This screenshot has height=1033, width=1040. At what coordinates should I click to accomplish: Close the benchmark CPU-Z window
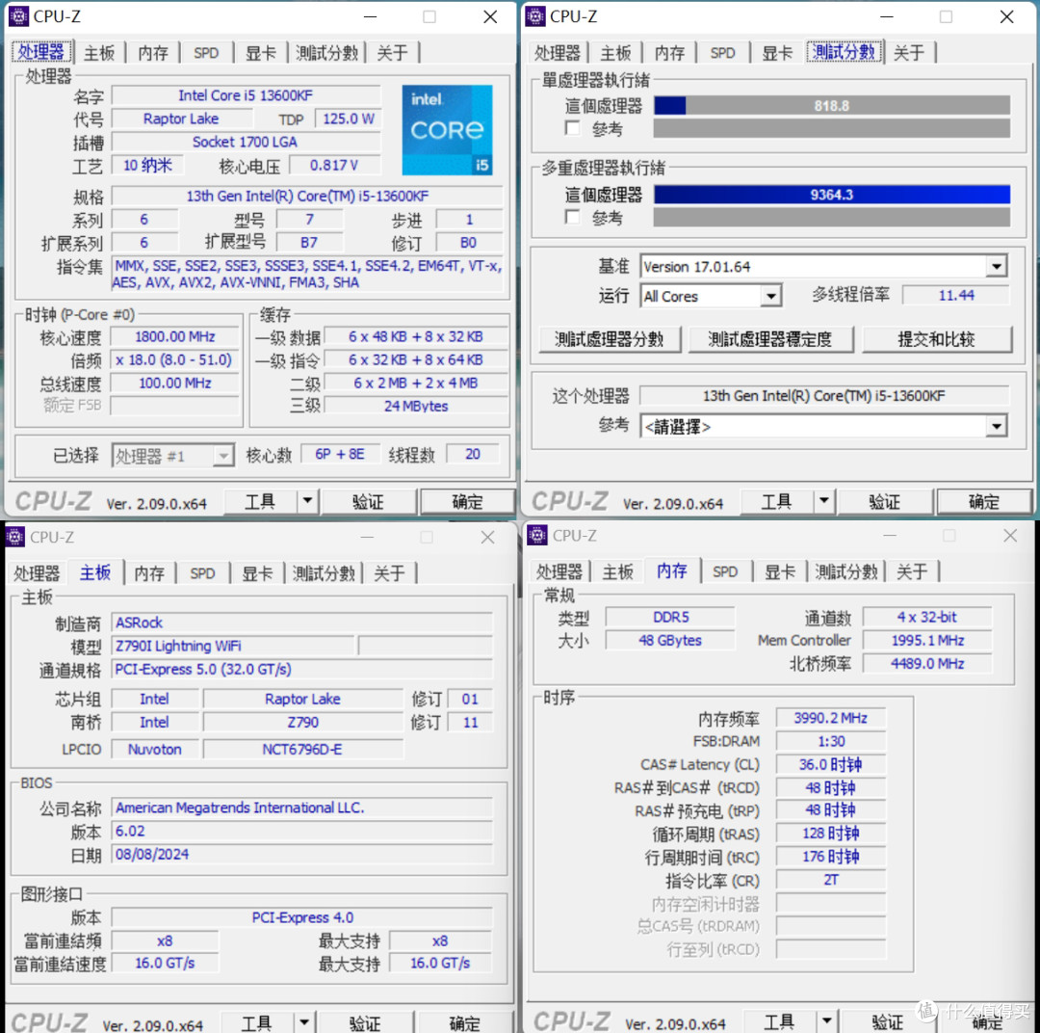(x=1006, y=16)
